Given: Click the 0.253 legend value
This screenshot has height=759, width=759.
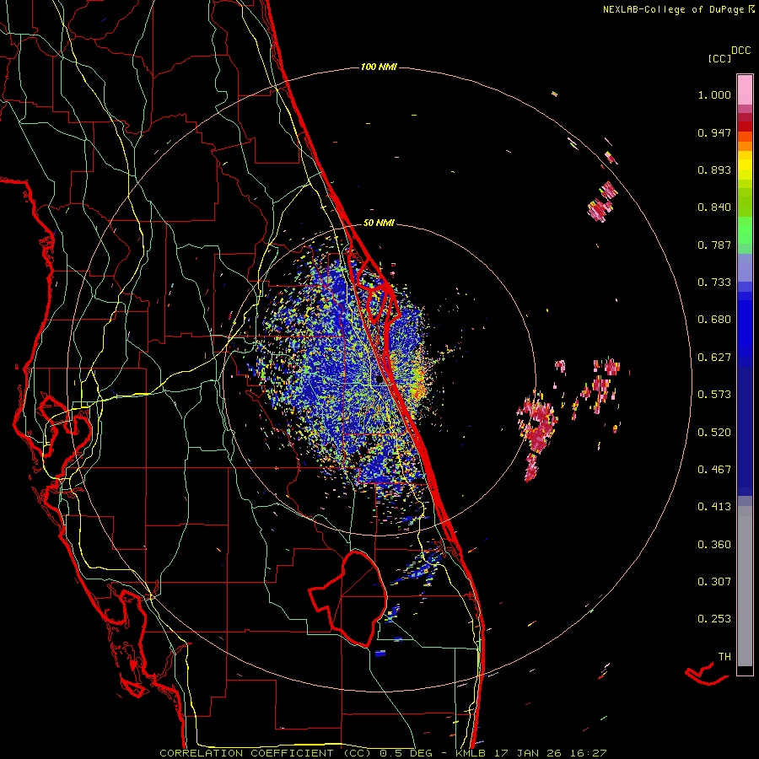Looking at the screenshot, I should tap(714, 619).
